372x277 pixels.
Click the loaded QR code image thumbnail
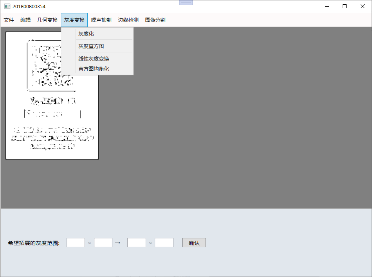(x=52, y=96)
